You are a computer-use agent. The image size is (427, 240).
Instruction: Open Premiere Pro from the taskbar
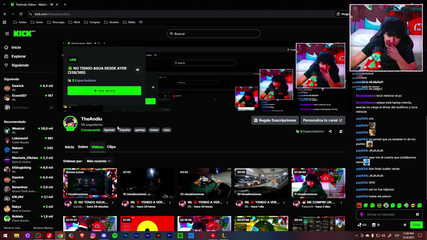pyautogui.click(x=169, y=236)
